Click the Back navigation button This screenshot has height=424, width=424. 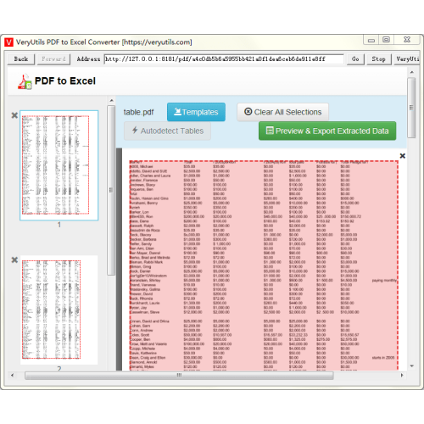tap(21, 59)
